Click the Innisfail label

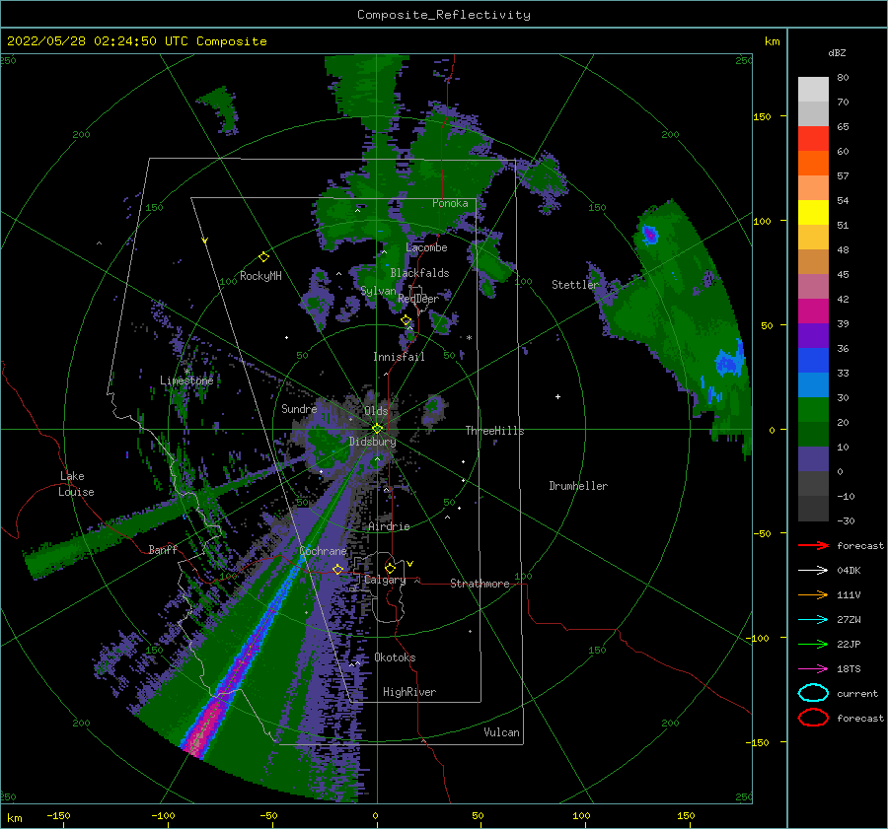399,357
